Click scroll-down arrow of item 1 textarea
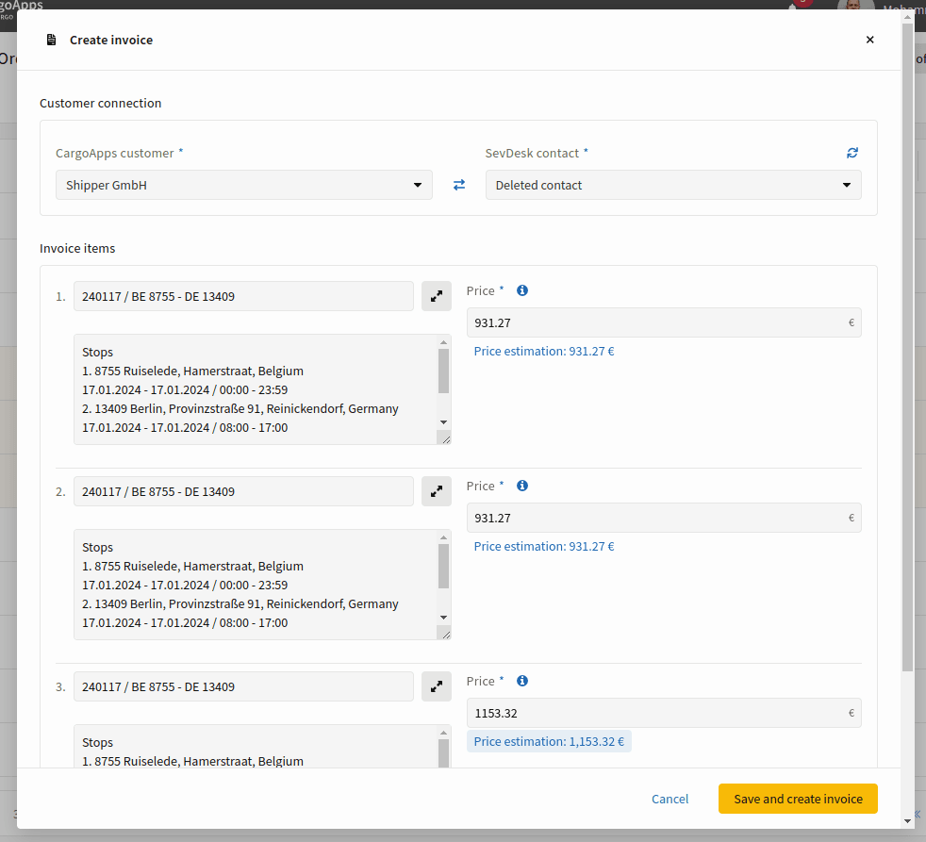The width and height of the screenshot is (926, 842). click(443, 422)
